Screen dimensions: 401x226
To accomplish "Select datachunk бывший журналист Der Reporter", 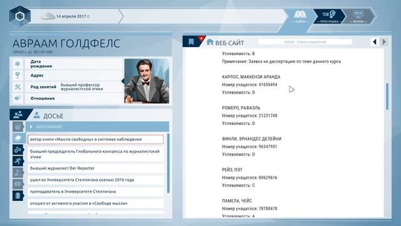I will (x=95, y=168).
